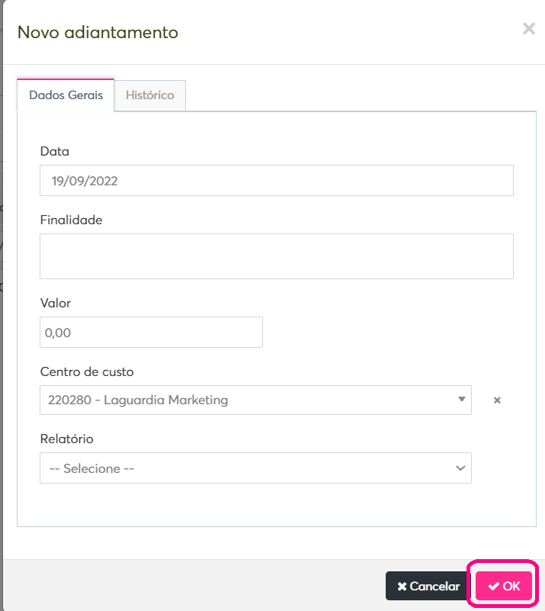
Task: Clear Centro de custo with small x icon
Action: pos(497,400)
